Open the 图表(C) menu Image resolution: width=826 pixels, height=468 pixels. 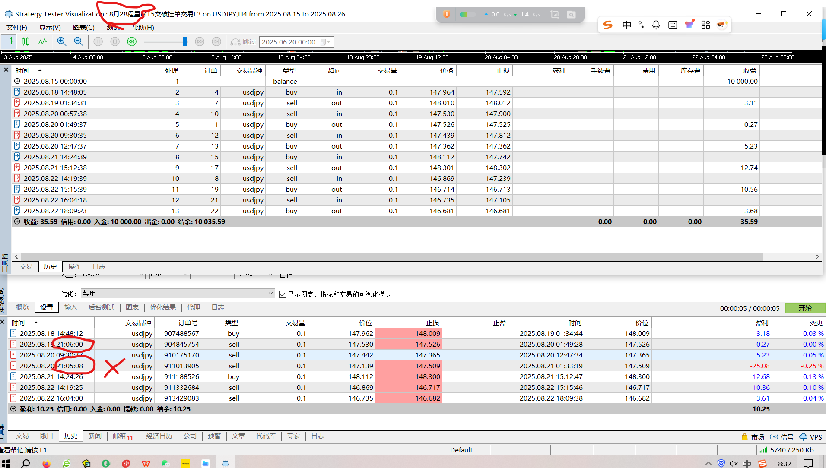83,28
